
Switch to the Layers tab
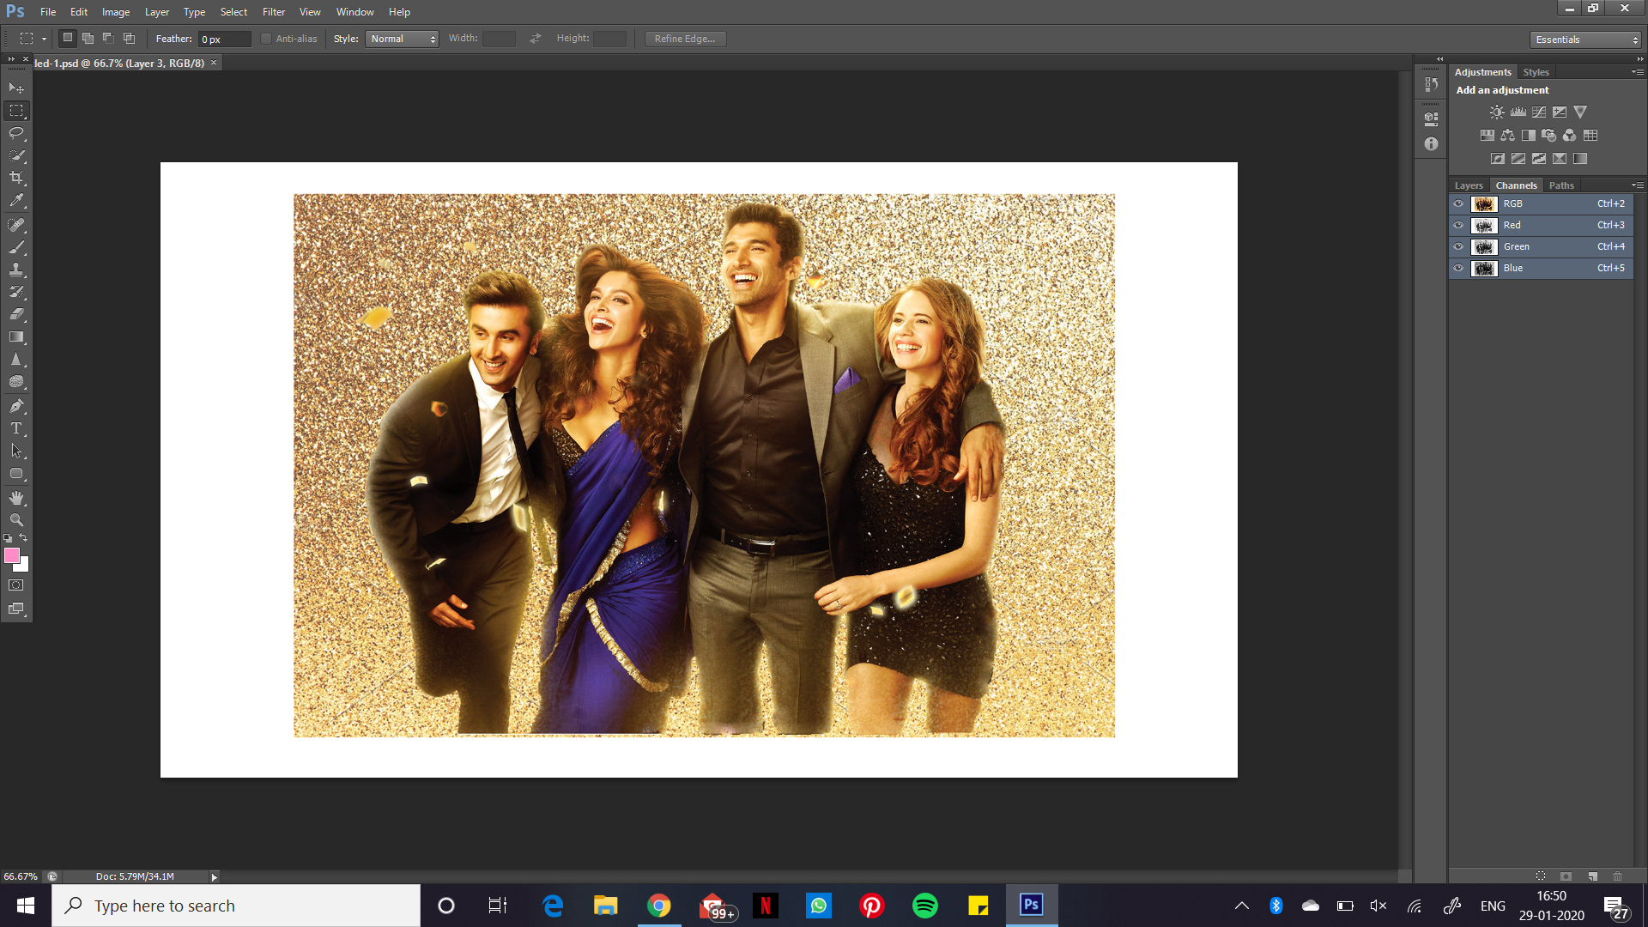pyautogui.click(x=1469, y=185)
